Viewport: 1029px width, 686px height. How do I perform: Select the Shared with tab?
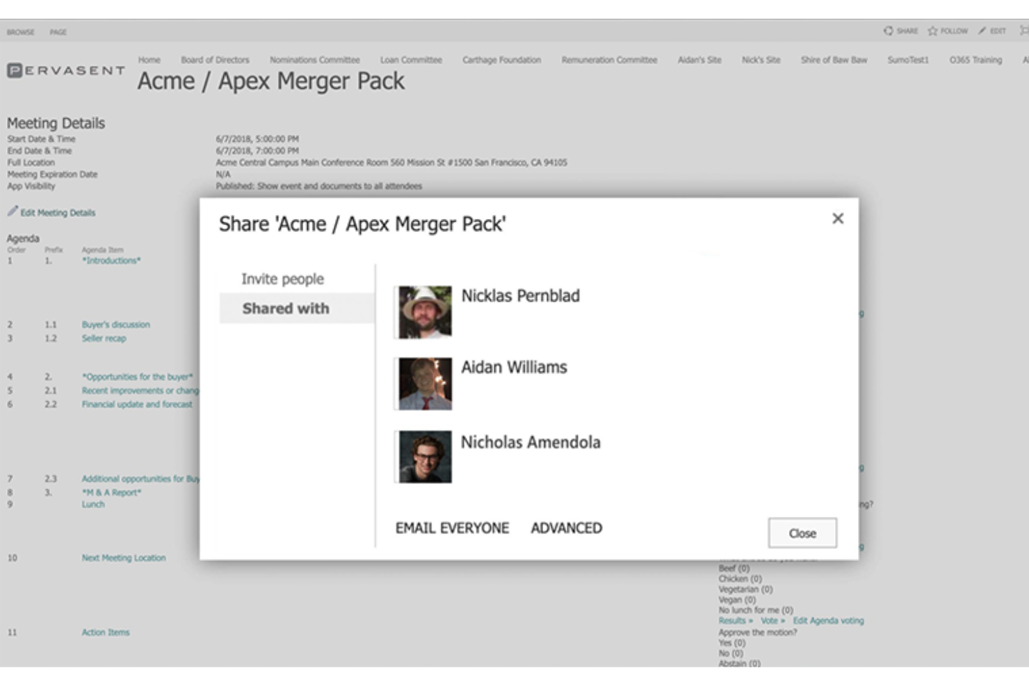coord(286,309)
